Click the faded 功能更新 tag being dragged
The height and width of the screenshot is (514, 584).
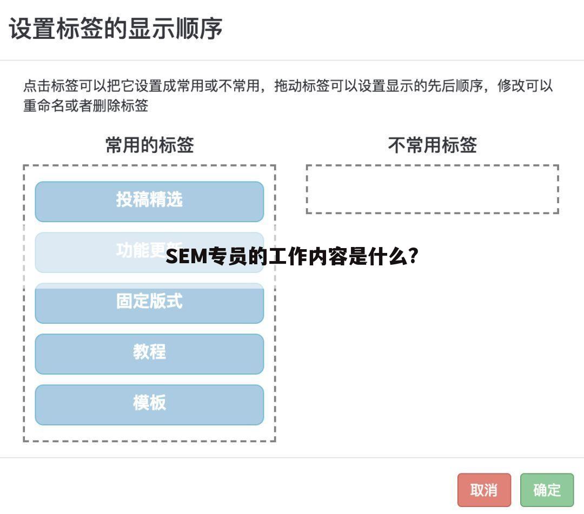pyautogui.click(x=149, y=252)
